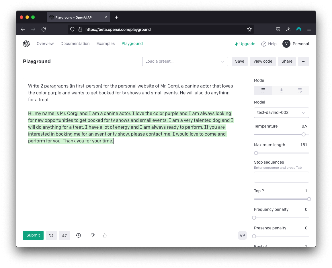332x268 pixels.
Task: Open the completion history icon
Action: (x=78, y=235)
